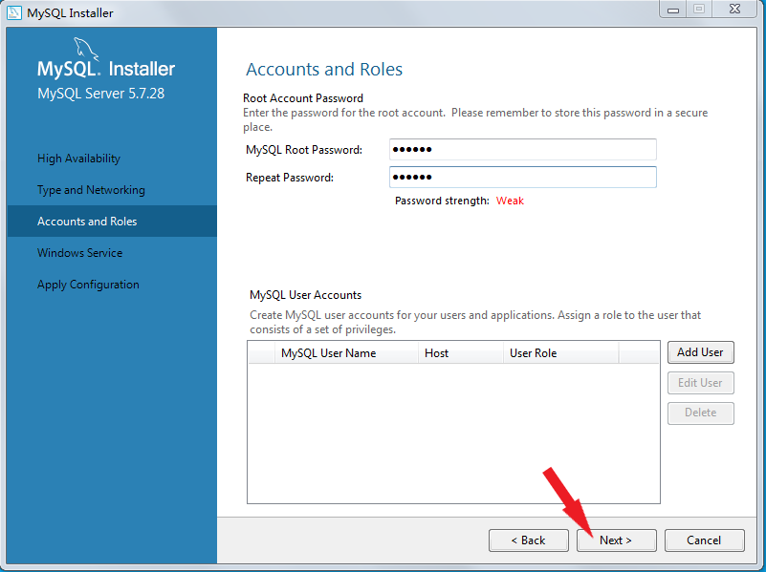The image size is (766, 572).
Task: Jump to Apply Configuration step
Action: (x=88, y=285)
